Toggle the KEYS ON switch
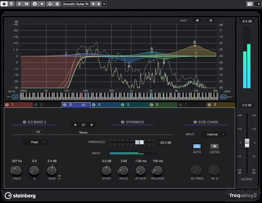 [15, 96]
